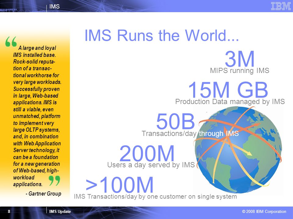This screenshot has width=293, height=219.
Task: Click the IBM logo in the header
Action: tap(281, 6)
